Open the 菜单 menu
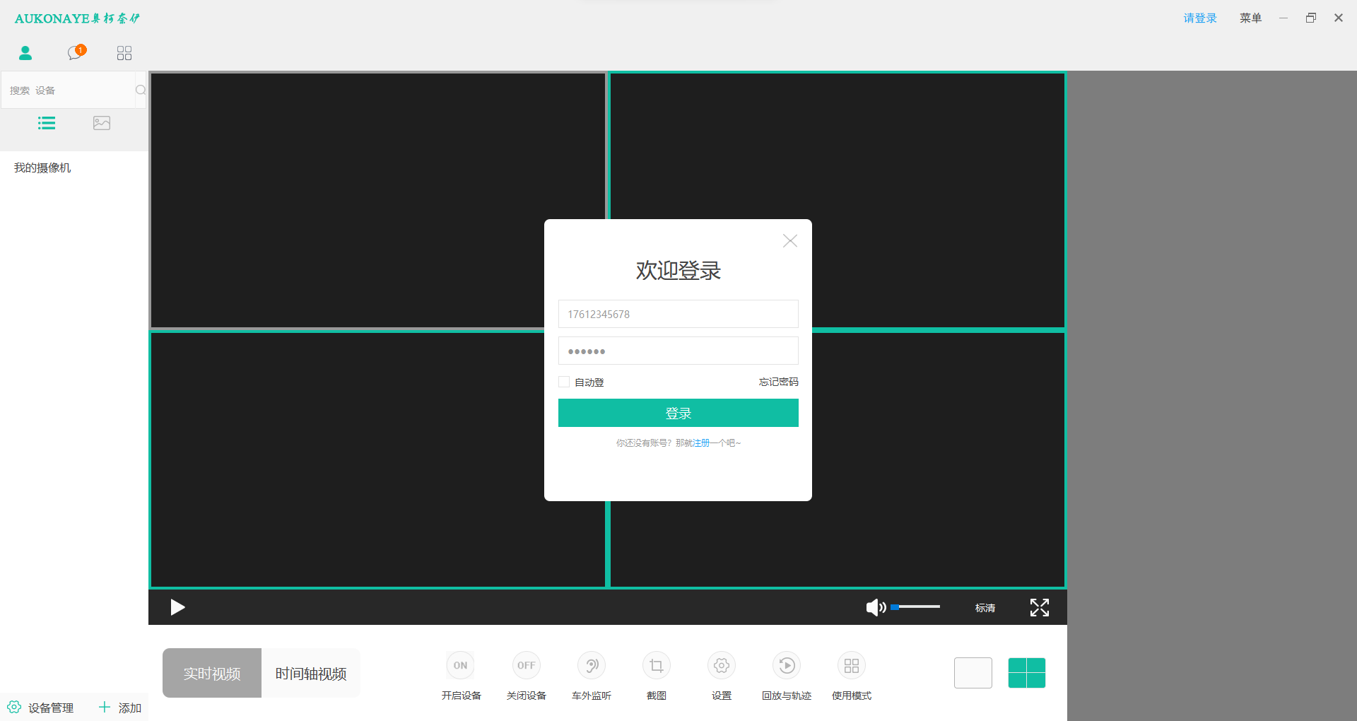Image resolution: width=1357 pixels, height=721 pixels. click(x=1250, y=18)
